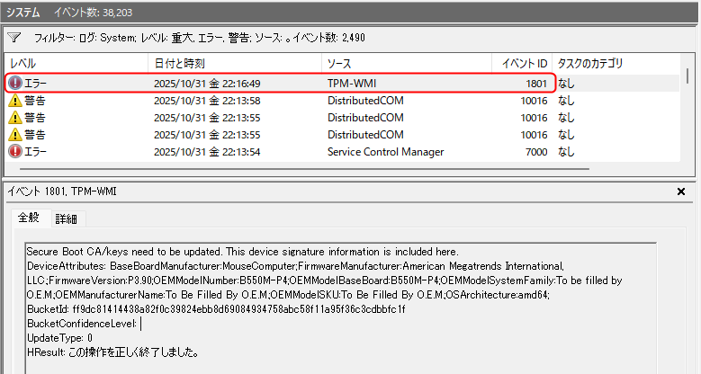
Task: Select the Service Control Manager event 7000 row
Action: pos(385,152)
